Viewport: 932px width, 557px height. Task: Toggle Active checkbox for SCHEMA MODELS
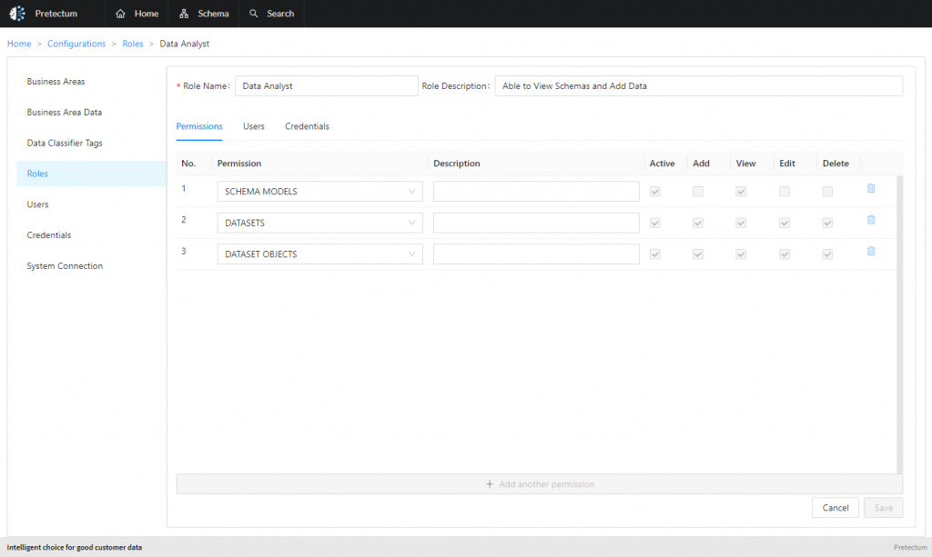coord(655,192)
